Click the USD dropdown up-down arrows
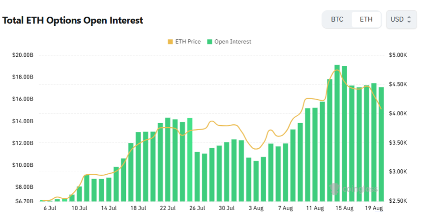This screenshot has width=423, height=212. click(x=409, y=20)
